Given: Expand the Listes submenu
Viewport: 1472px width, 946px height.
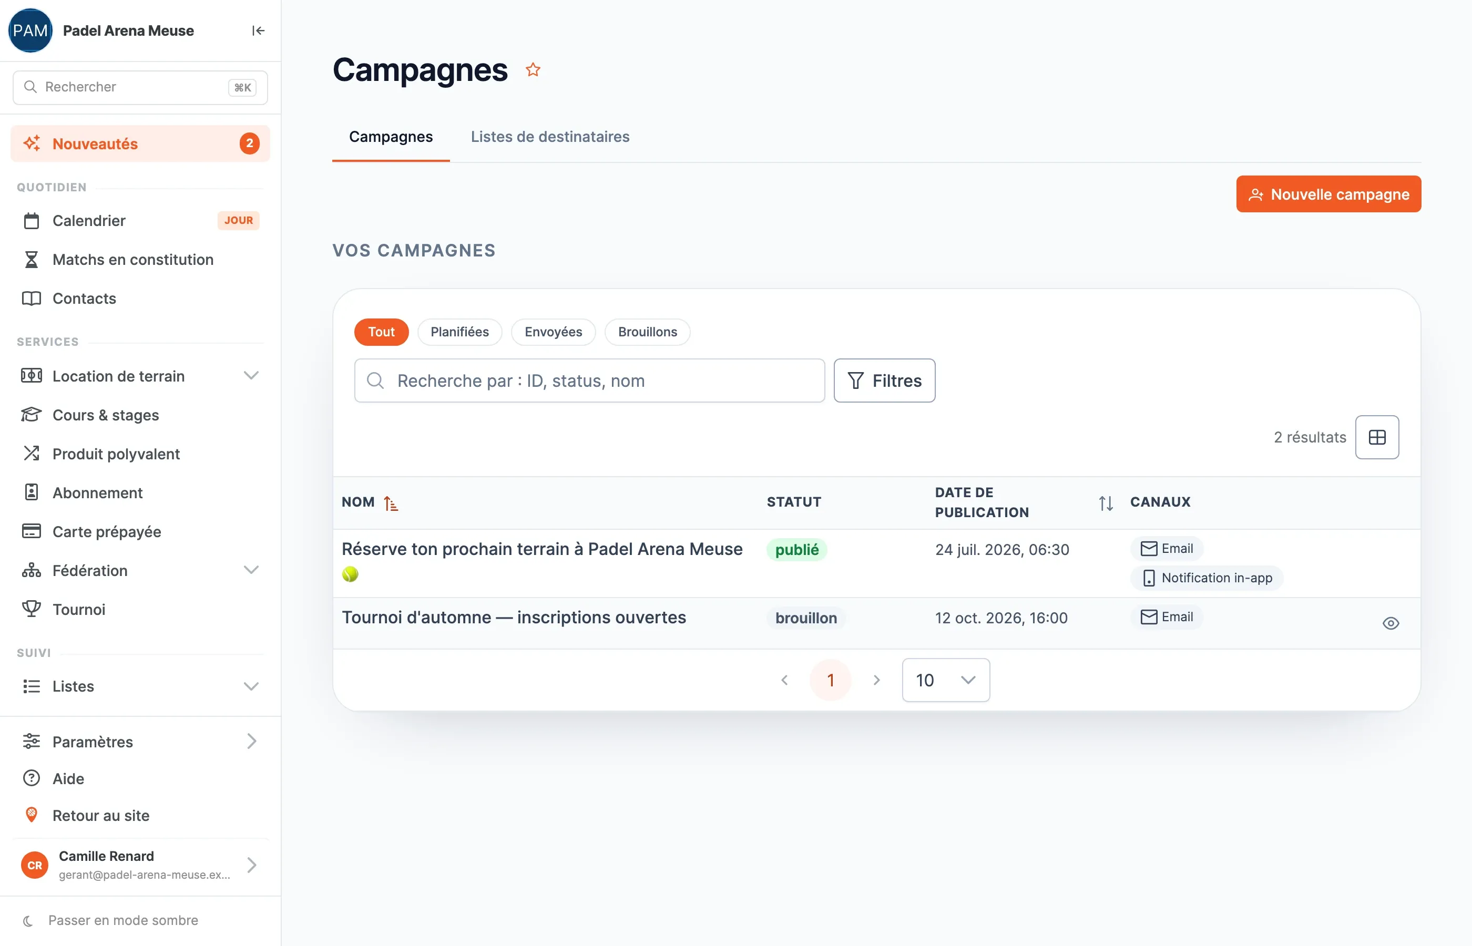Looking at the screenshot, I should coord(251,686).
